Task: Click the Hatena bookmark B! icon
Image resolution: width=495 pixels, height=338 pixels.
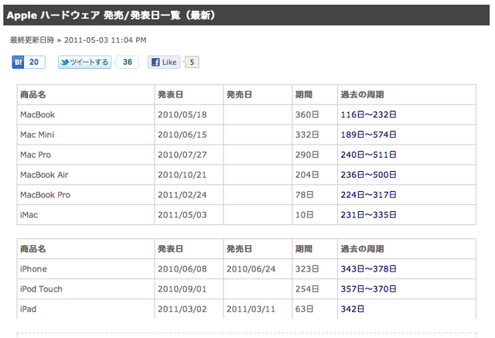Action: 18,62
